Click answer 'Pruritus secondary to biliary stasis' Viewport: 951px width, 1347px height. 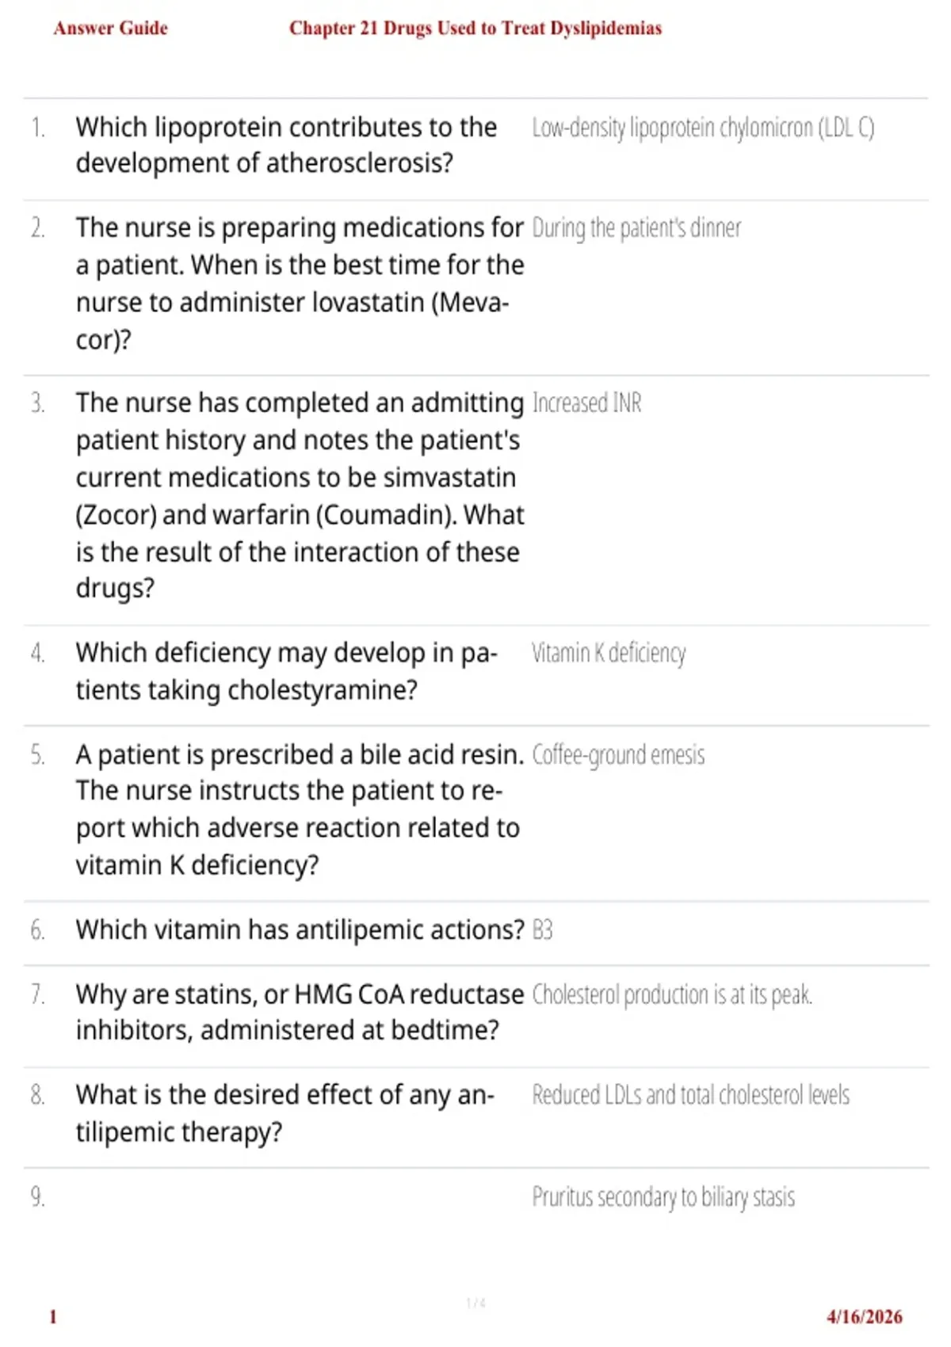coord(663,1196)
